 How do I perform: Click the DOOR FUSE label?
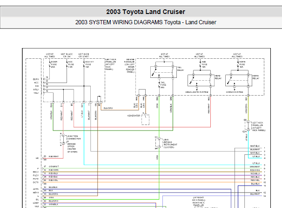coord(54,64)
